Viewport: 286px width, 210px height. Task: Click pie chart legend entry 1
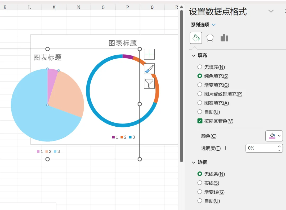40,151
